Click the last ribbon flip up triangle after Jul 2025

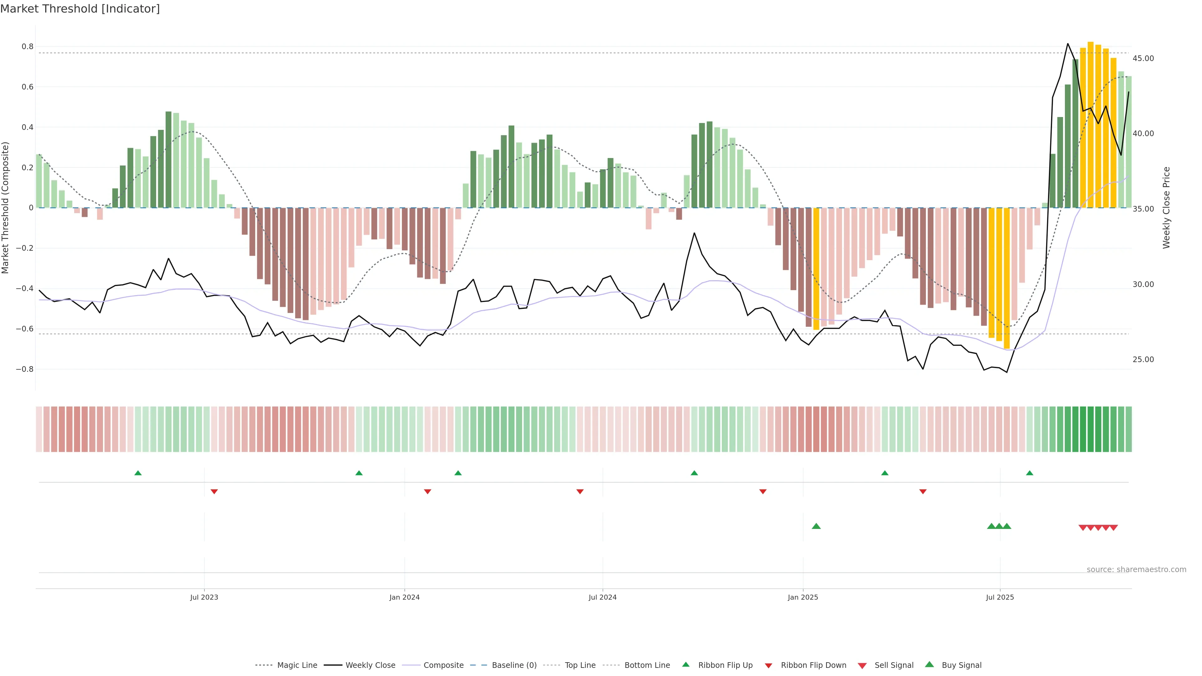point(1029,473)
